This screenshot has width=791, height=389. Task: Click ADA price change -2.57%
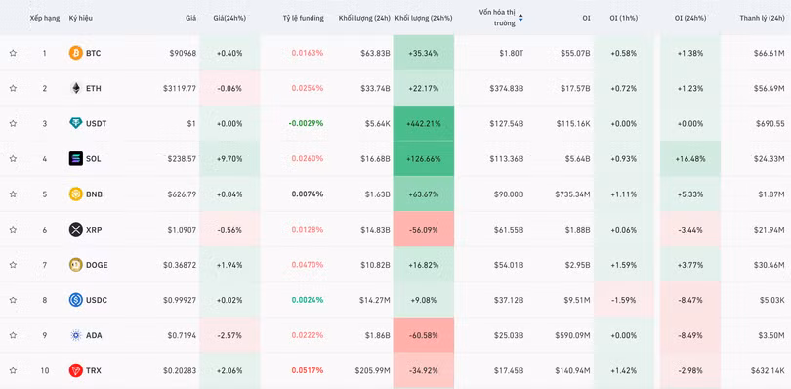coord(229,335)
